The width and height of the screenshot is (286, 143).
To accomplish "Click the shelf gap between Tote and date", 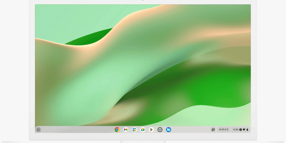I will pos(217,130).
